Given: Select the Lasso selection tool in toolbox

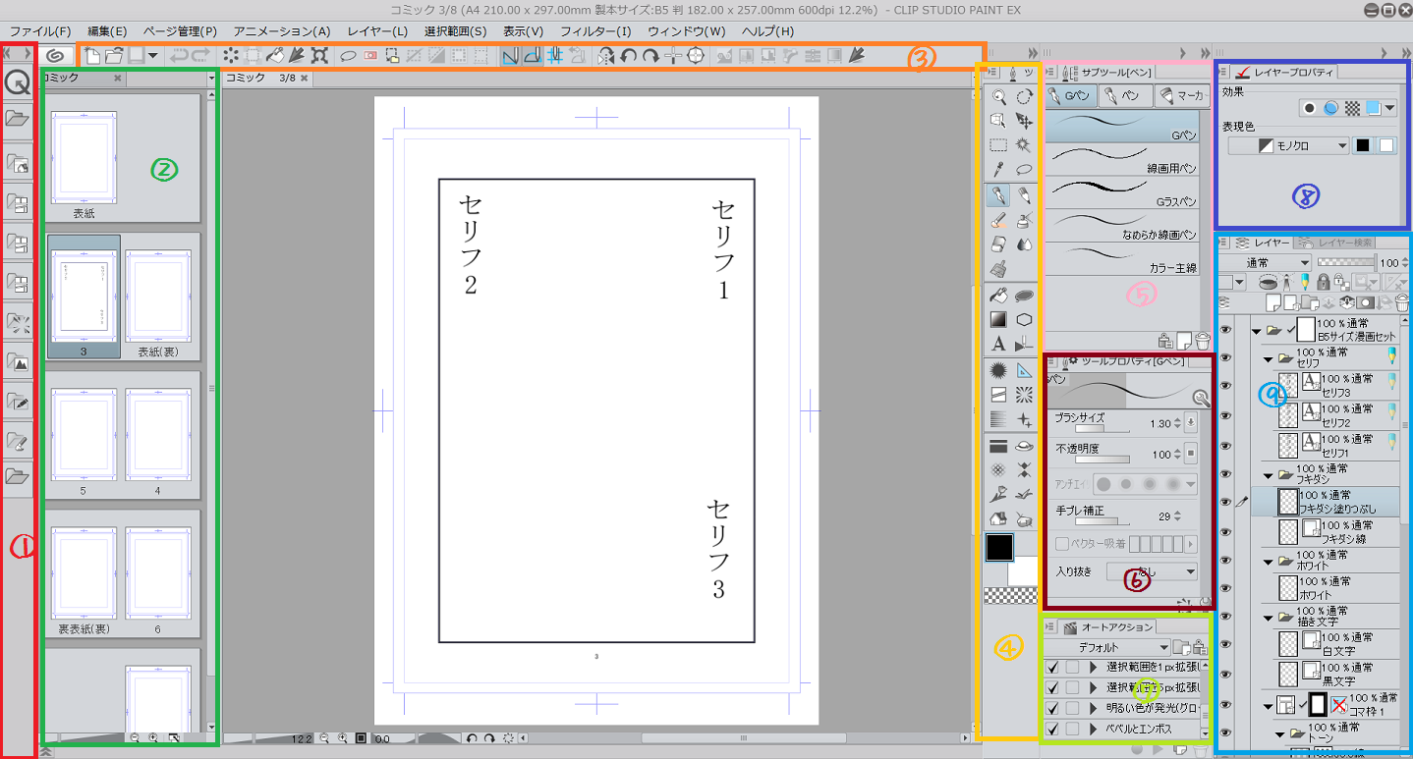Looking at the screenshot, I should coord(1024,169).
